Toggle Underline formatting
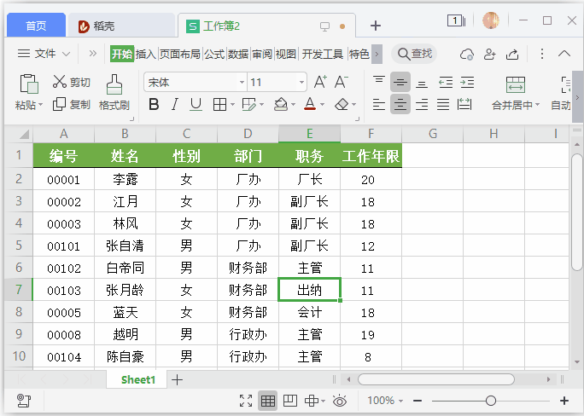The height and width of the screenshot is (416, 584). click(x=196, y=105)
